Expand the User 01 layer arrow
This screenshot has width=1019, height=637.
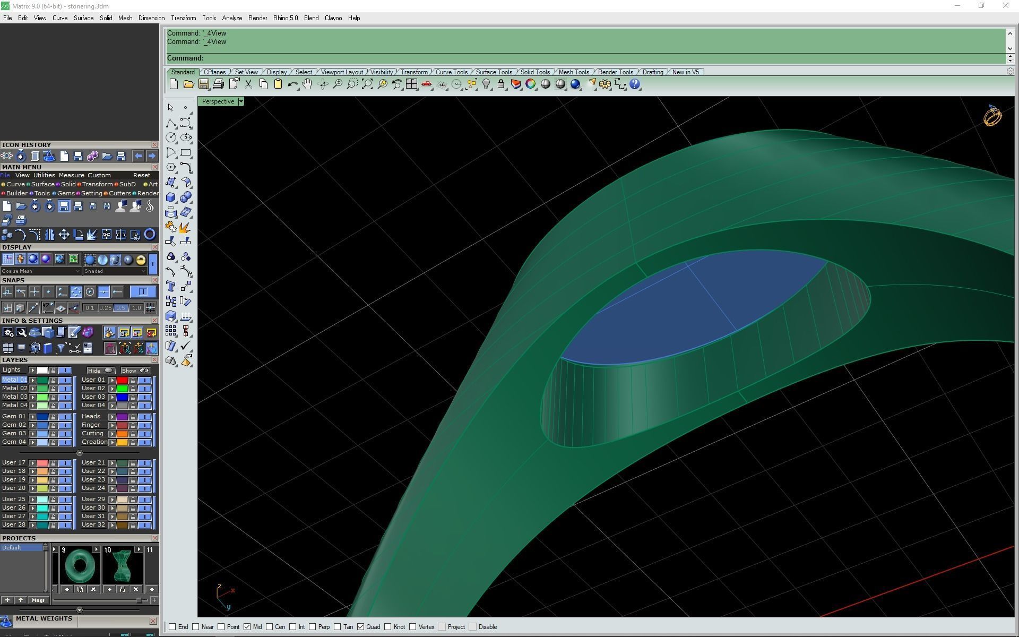click(x=112, y=380)
